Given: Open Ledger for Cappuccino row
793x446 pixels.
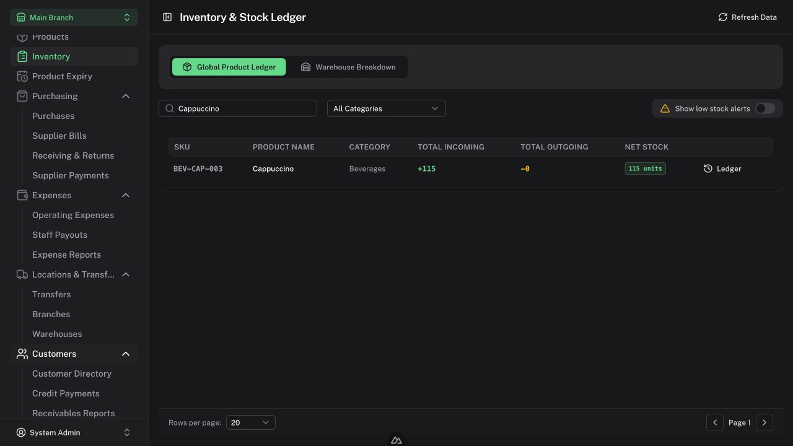Looking at the screenshot, I should click(722, 168).
